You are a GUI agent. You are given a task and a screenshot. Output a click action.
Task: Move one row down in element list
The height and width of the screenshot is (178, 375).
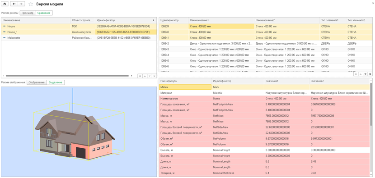click(366, 74)
